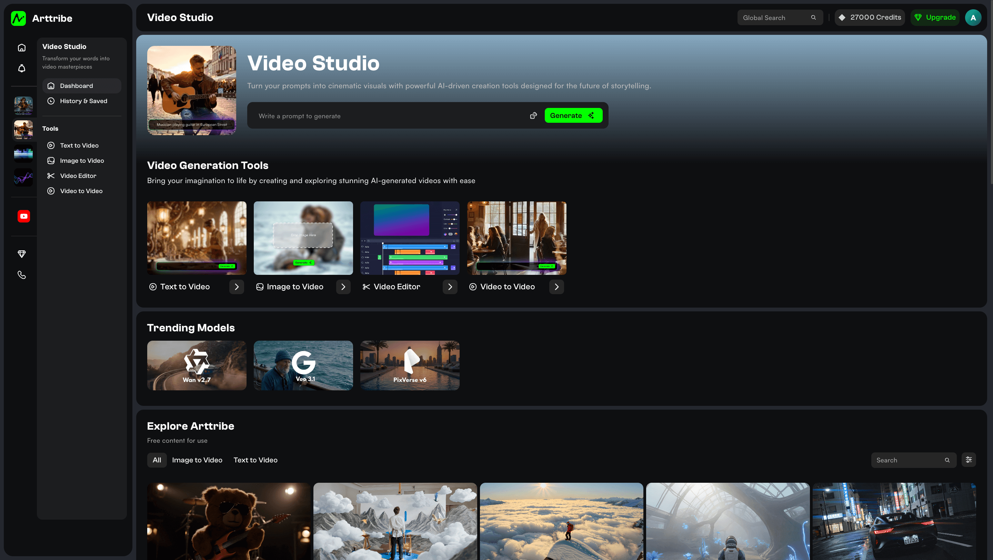993x560 pixels.
Task: Switch to the Text to Video filter tab
Action: coord(255,460)
